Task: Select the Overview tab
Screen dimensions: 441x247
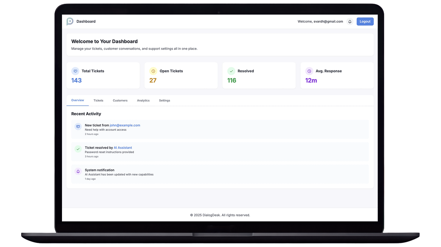Action: coord(77,100)
